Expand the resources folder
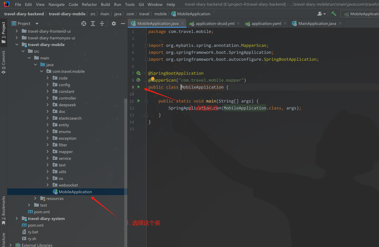The width and height of the screenshot is (379, 247). pyautogui.click(x=35, y=198)
